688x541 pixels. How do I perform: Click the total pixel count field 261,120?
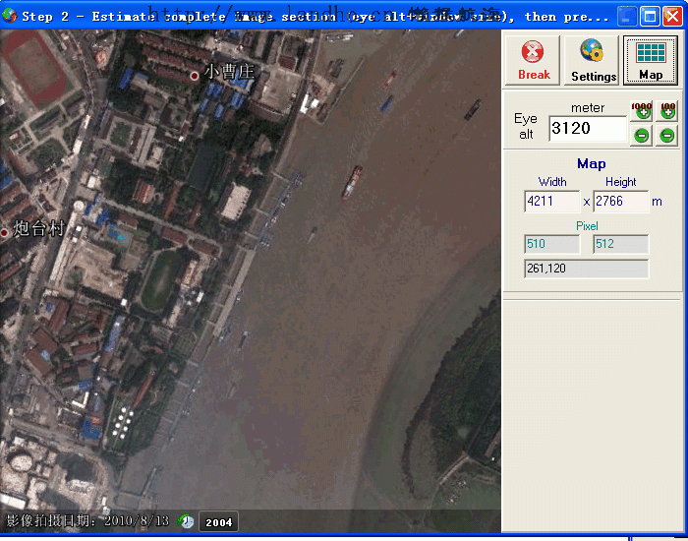pos(586,269)
